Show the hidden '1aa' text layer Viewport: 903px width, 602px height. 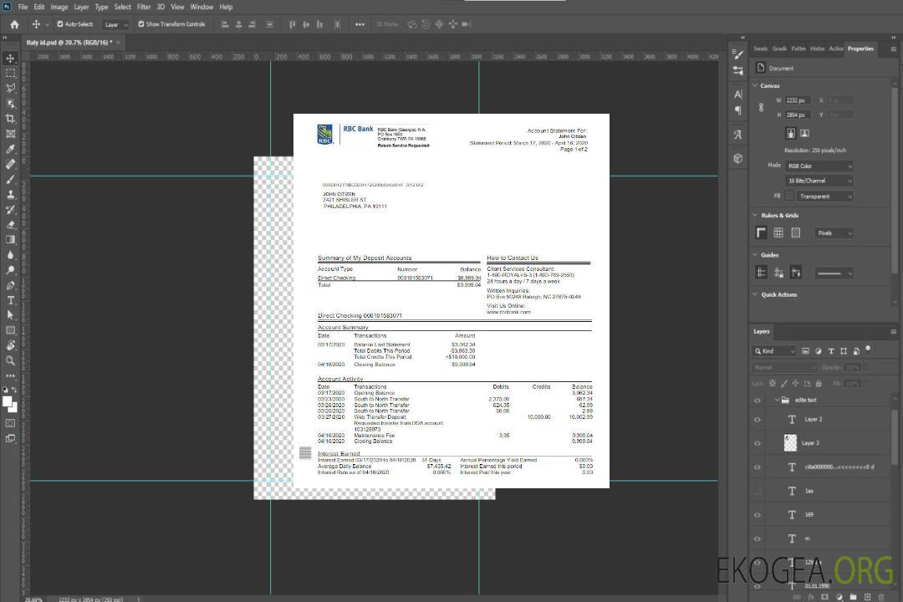pyautogui.click(x=758, y=491)
